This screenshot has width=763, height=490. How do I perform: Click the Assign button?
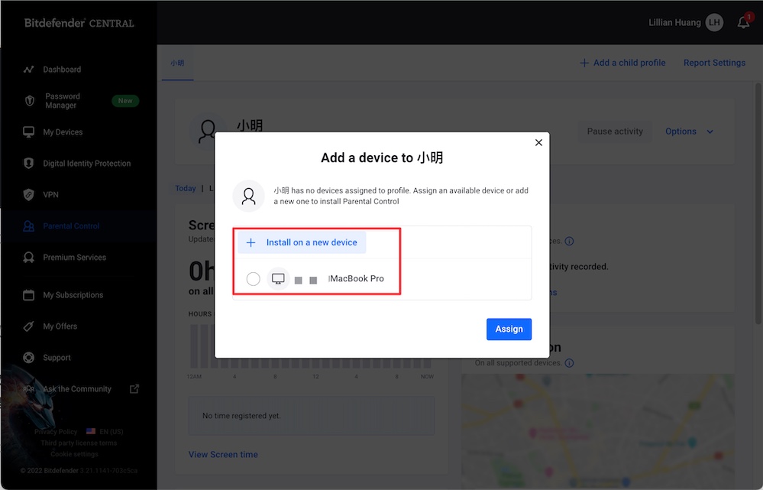(509, 329)
